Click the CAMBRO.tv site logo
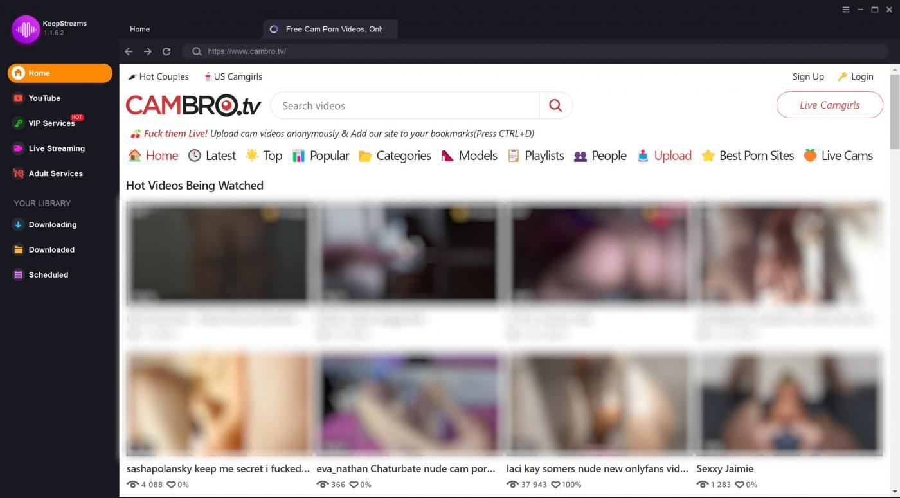The image size is (900, 498). click(194, 105)
